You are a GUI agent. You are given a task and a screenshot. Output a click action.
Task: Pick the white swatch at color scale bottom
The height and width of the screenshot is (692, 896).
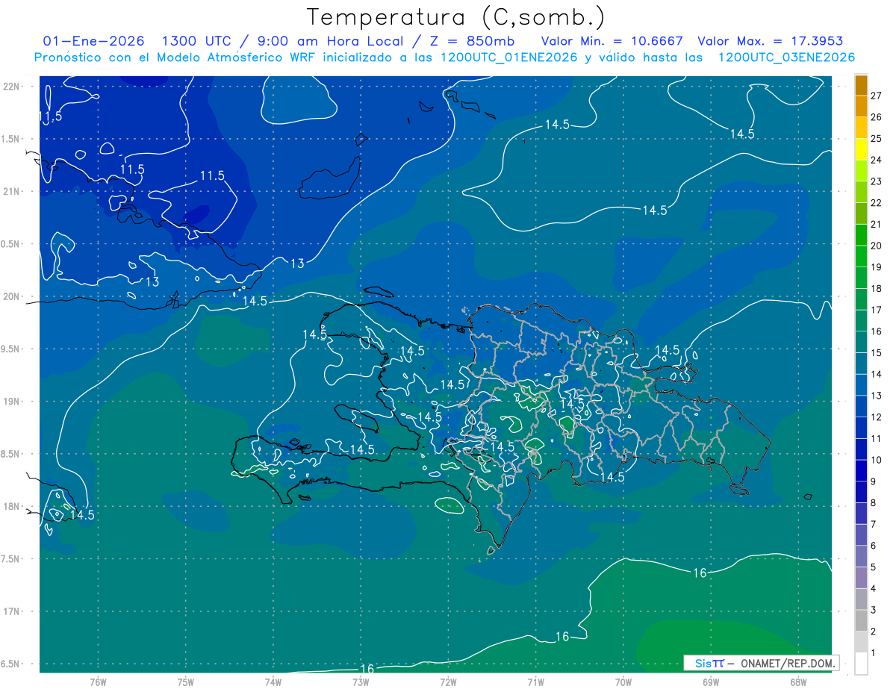pyautogui.click(x=861, y=664)
